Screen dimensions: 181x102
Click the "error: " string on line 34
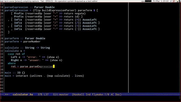point(33,57)
